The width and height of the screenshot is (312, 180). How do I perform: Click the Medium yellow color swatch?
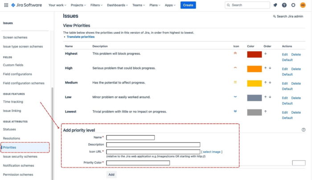click(255, 84)
